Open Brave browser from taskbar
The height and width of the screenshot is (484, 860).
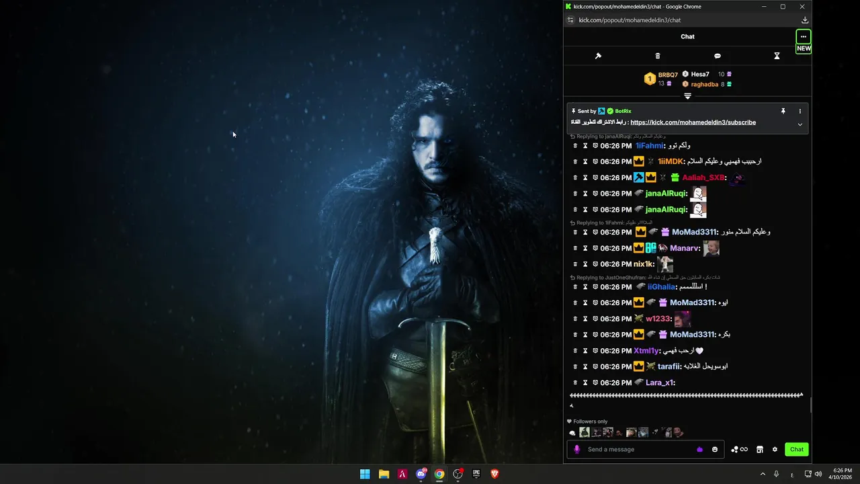click(495, 474)
